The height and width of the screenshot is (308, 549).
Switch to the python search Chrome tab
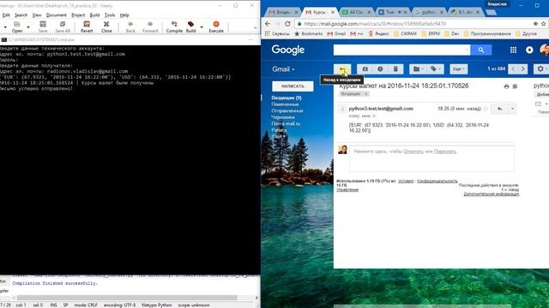[x=428, y=12]
